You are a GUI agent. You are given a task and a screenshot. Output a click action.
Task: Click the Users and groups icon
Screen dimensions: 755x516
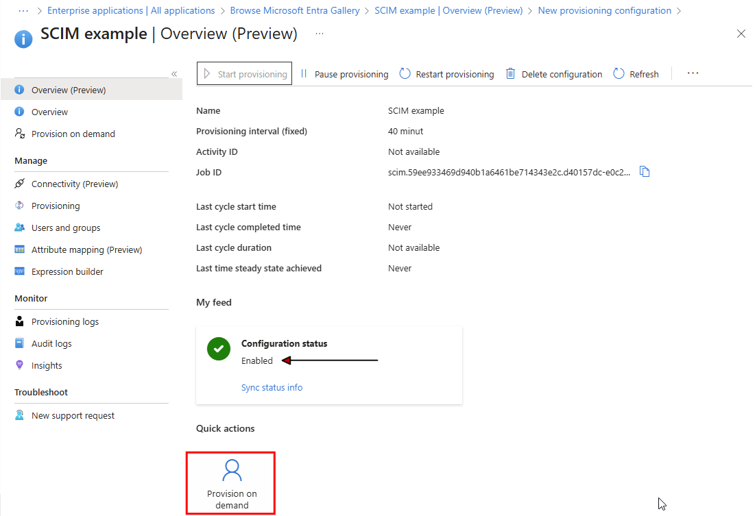coord(20,228)
